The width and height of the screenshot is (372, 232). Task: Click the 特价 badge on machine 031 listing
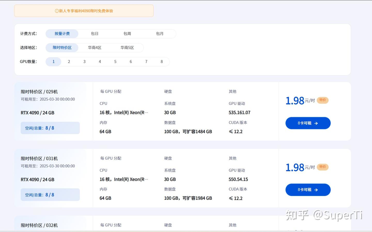pyautogui.click(x=322, y=167)
